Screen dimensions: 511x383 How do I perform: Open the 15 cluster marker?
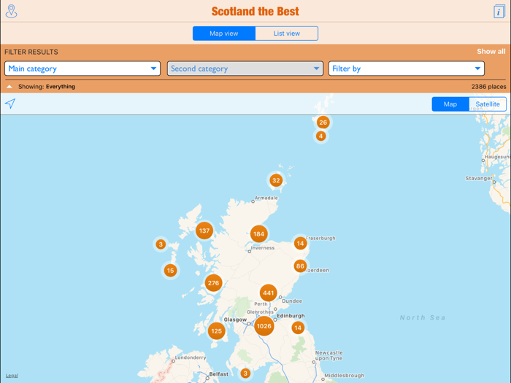tap(170, 271)
